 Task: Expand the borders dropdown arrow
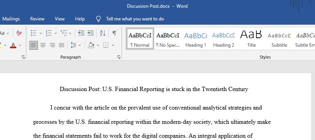(x=113, y=46)
